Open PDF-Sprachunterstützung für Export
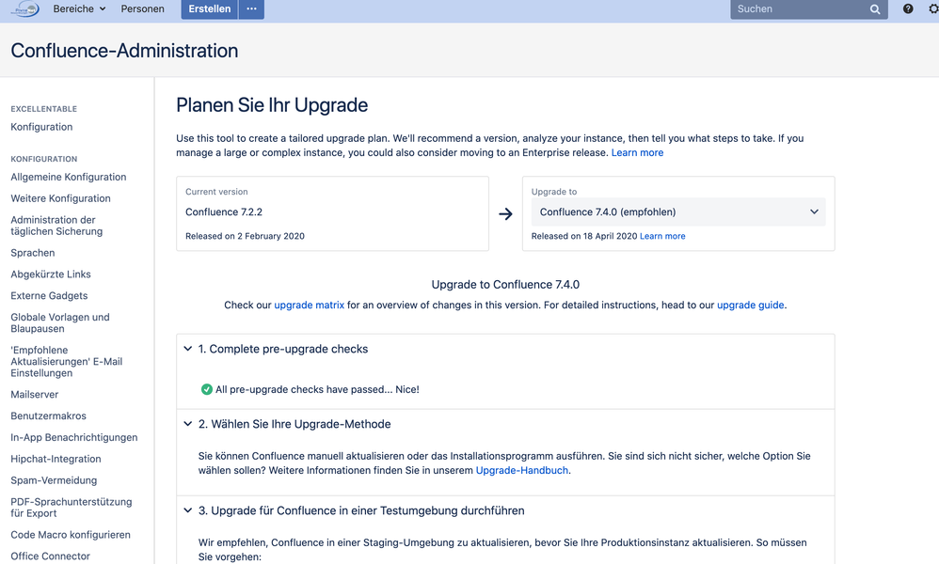Screen dimensions: 939x564 click(71, 508)
